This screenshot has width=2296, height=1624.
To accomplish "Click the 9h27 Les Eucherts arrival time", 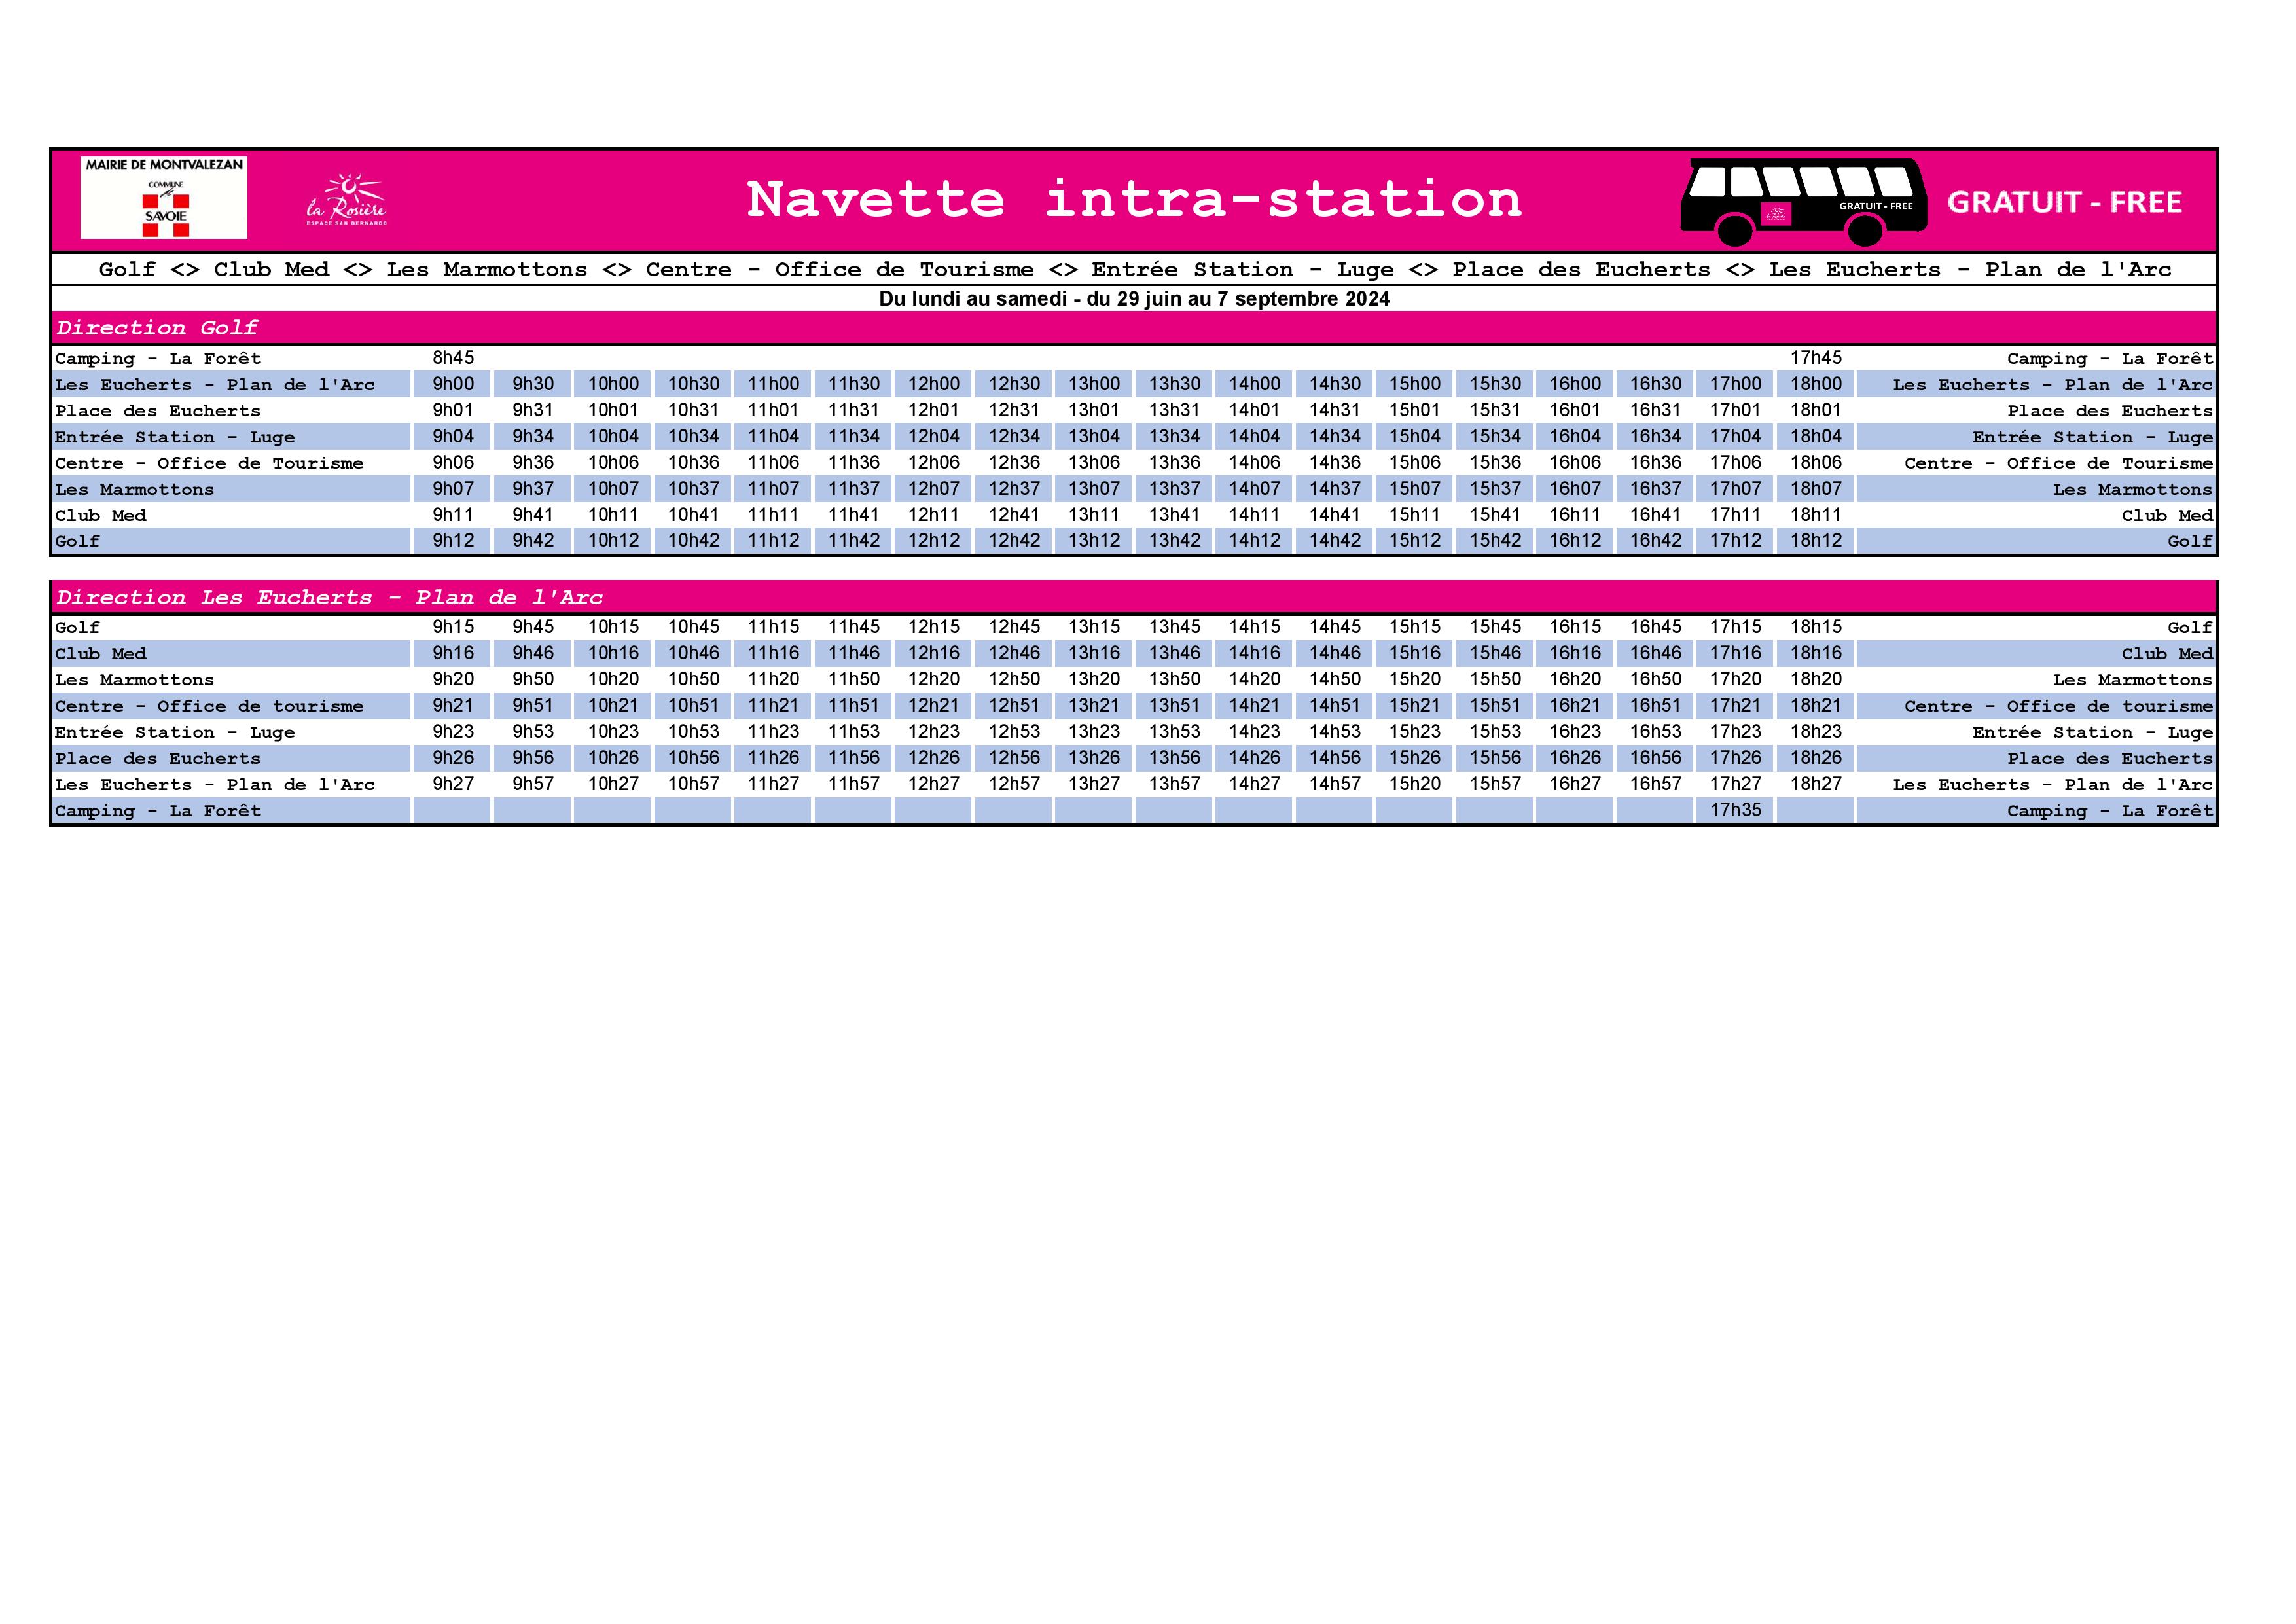I will point(453,784).
